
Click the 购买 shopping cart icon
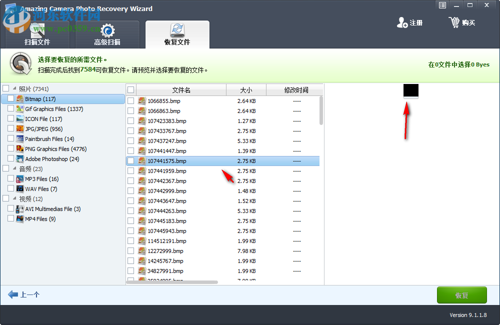tap(455, 22)
